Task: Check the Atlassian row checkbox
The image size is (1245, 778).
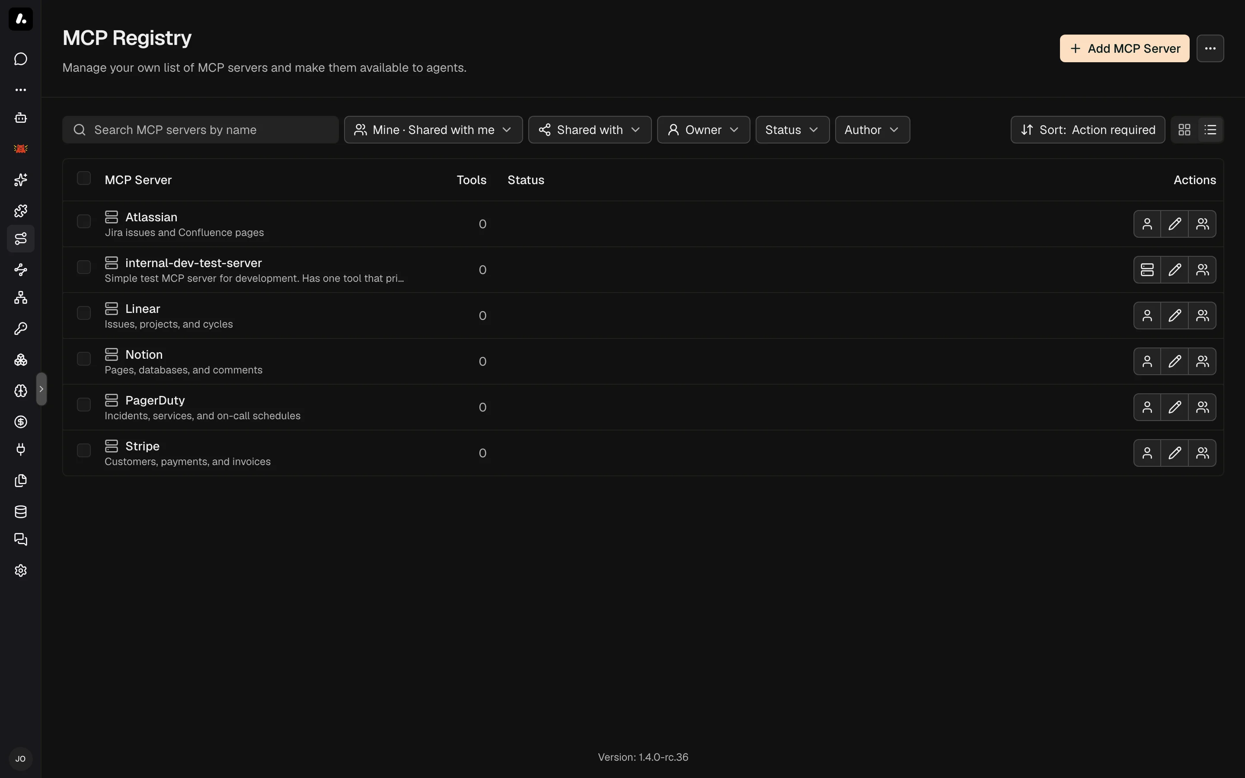Action: coord(84,221)
